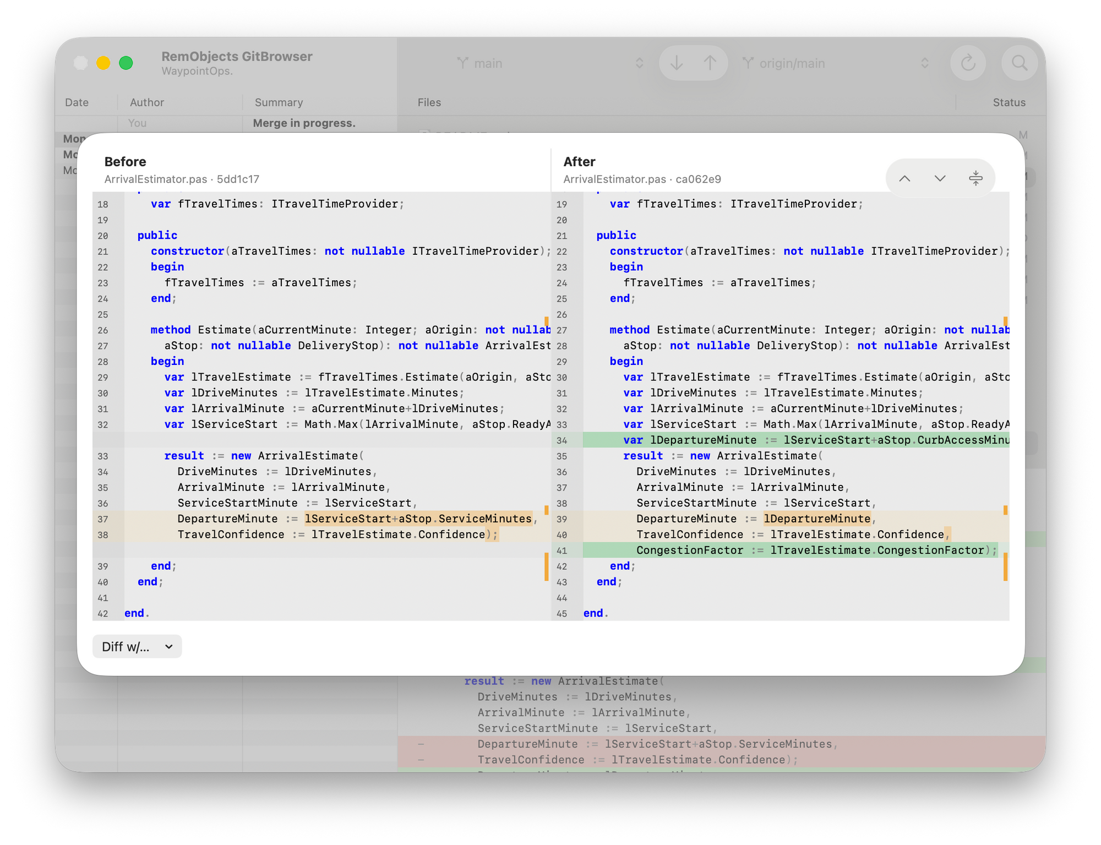Click the Files column header
Image resolution: width=1101 pixels, height=845 pixels.
click(429, 102)
